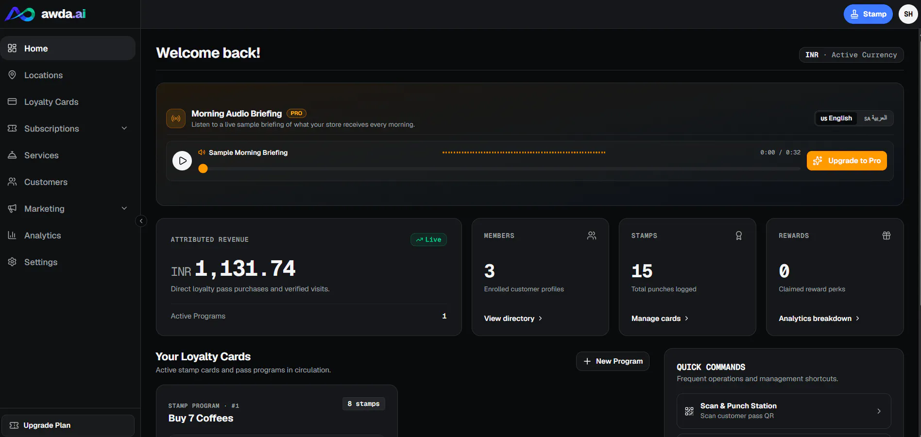Screen dimensions: 921x437
Task: Click the PRO badge next to Morning Audio Briefing
Action: point(296,113)
